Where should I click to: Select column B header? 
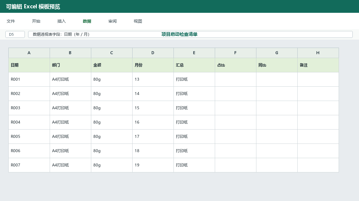(70, 53)
